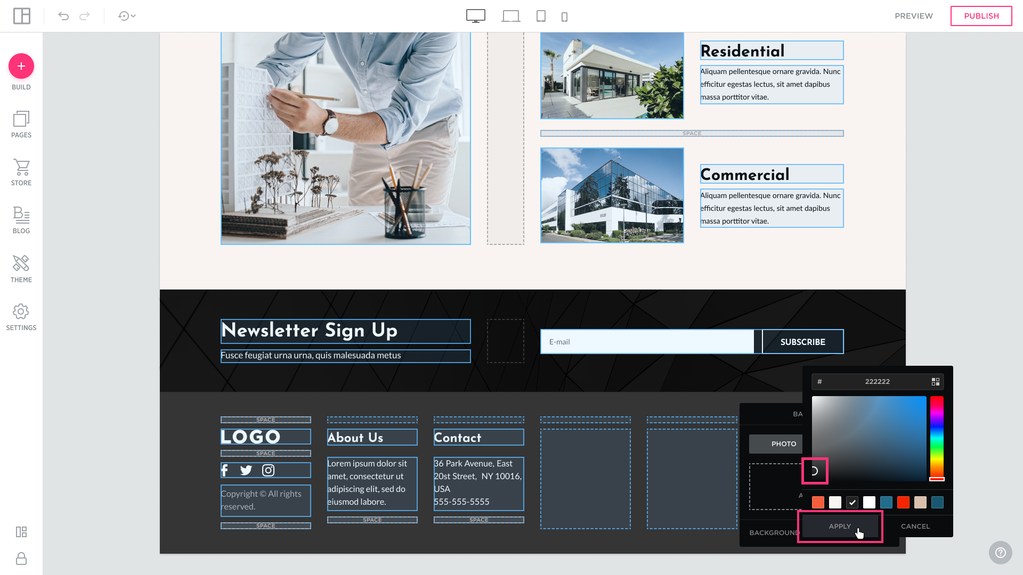Toggle the color palette grid icon
Image resolution: width=1023 pixels, height=575 pixels.
(x=935, y=382)
